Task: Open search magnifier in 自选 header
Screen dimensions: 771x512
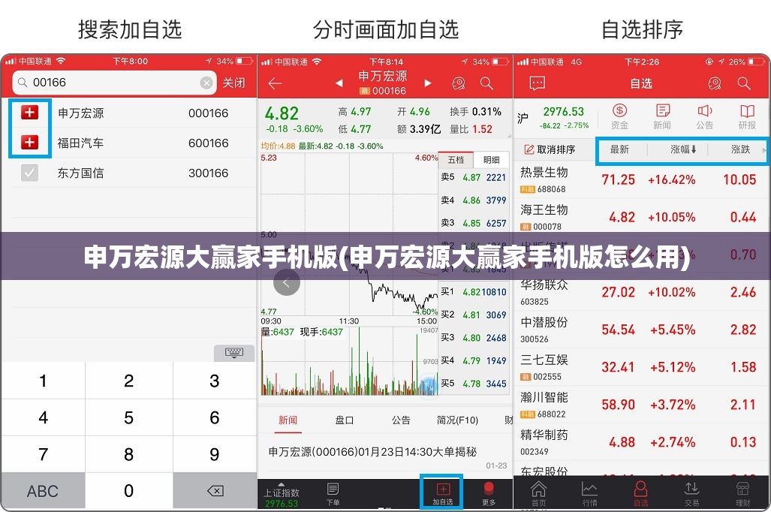Action: [x=744, y=83]
